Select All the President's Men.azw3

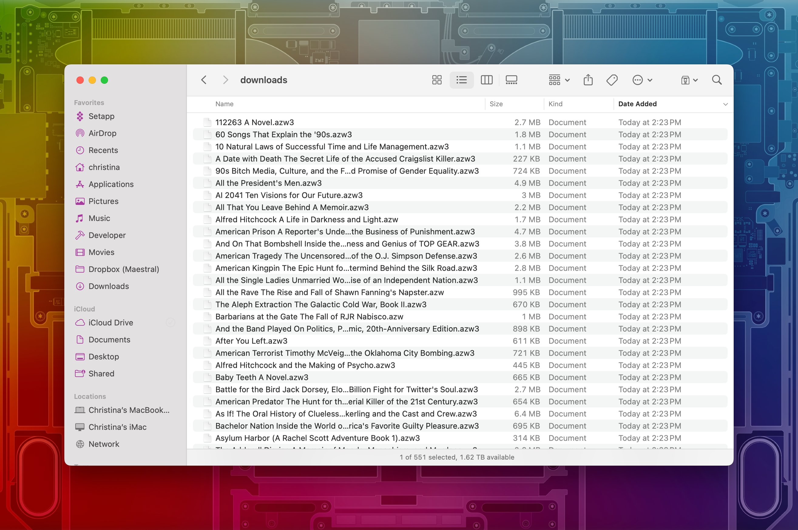pyautogui.click(x=460, y=183)
